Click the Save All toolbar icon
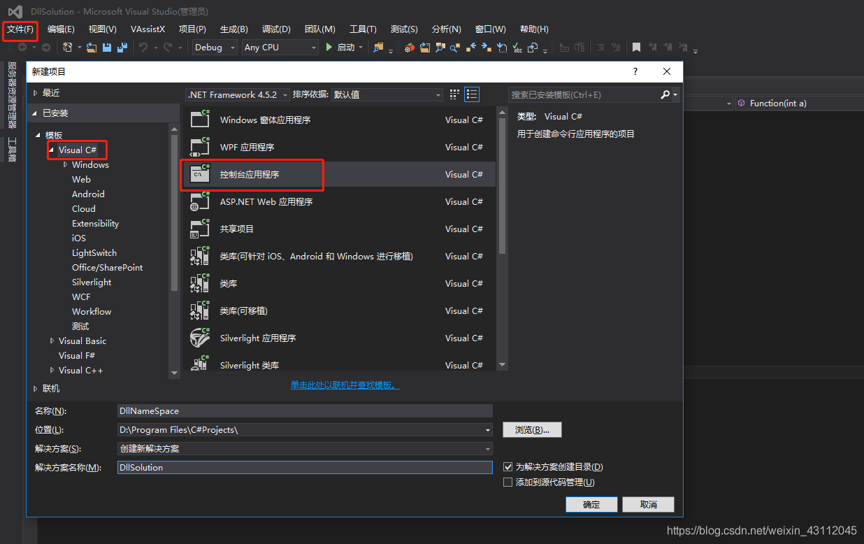The height and width of the screenshot is (544, 864). pyautogui.click(x=122, y=48)
